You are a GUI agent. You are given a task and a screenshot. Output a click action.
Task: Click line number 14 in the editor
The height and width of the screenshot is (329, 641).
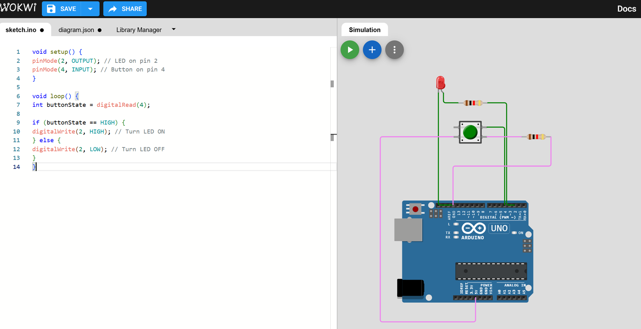(x=16, y=167)
